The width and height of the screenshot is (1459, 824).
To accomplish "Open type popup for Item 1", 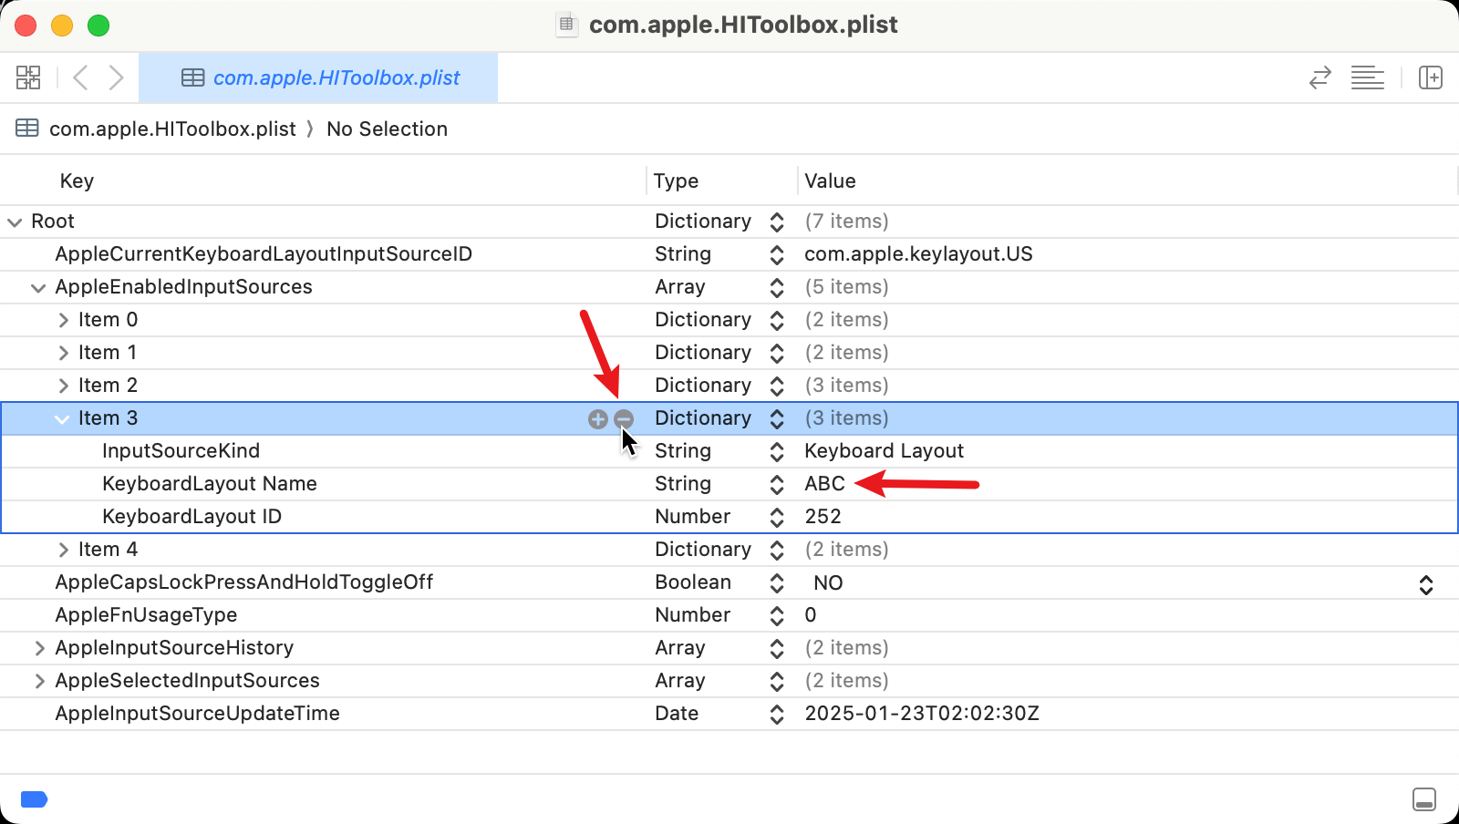I will (777, 353).
